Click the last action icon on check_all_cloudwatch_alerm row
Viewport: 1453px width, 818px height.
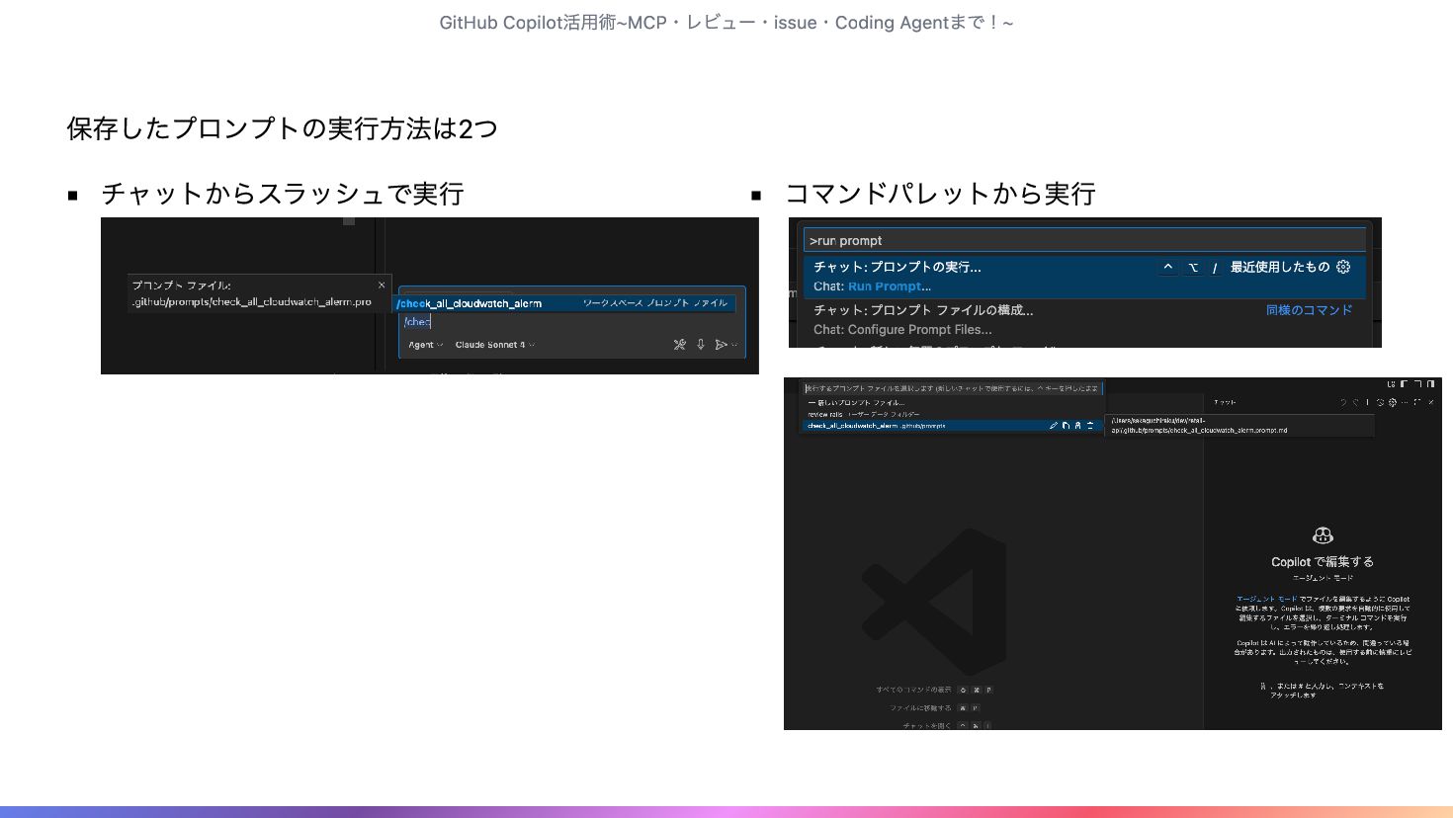1090,426
